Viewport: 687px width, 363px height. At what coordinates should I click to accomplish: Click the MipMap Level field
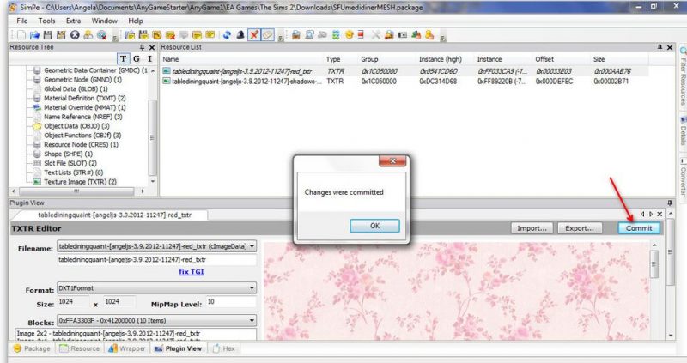coord(230,302)
